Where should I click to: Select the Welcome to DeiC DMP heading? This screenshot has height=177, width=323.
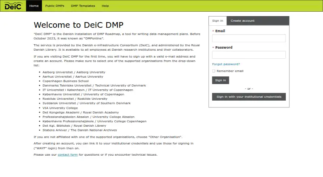pos(78,25)
